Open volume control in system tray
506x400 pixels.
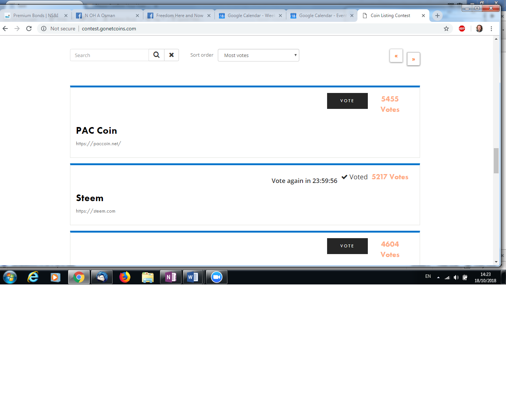click(456, 277)
